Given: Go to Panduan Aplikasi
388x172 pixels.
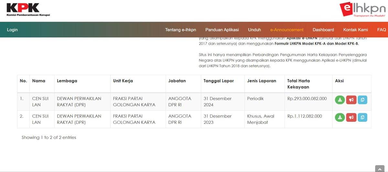Looking at the screenshot, I should click(x=222, y=30).
